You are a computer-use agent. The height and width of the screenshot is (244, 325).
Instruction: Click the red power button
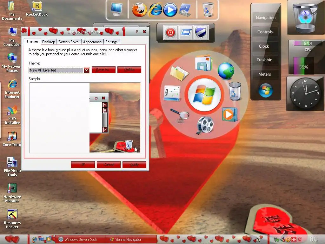click(170, 33)
